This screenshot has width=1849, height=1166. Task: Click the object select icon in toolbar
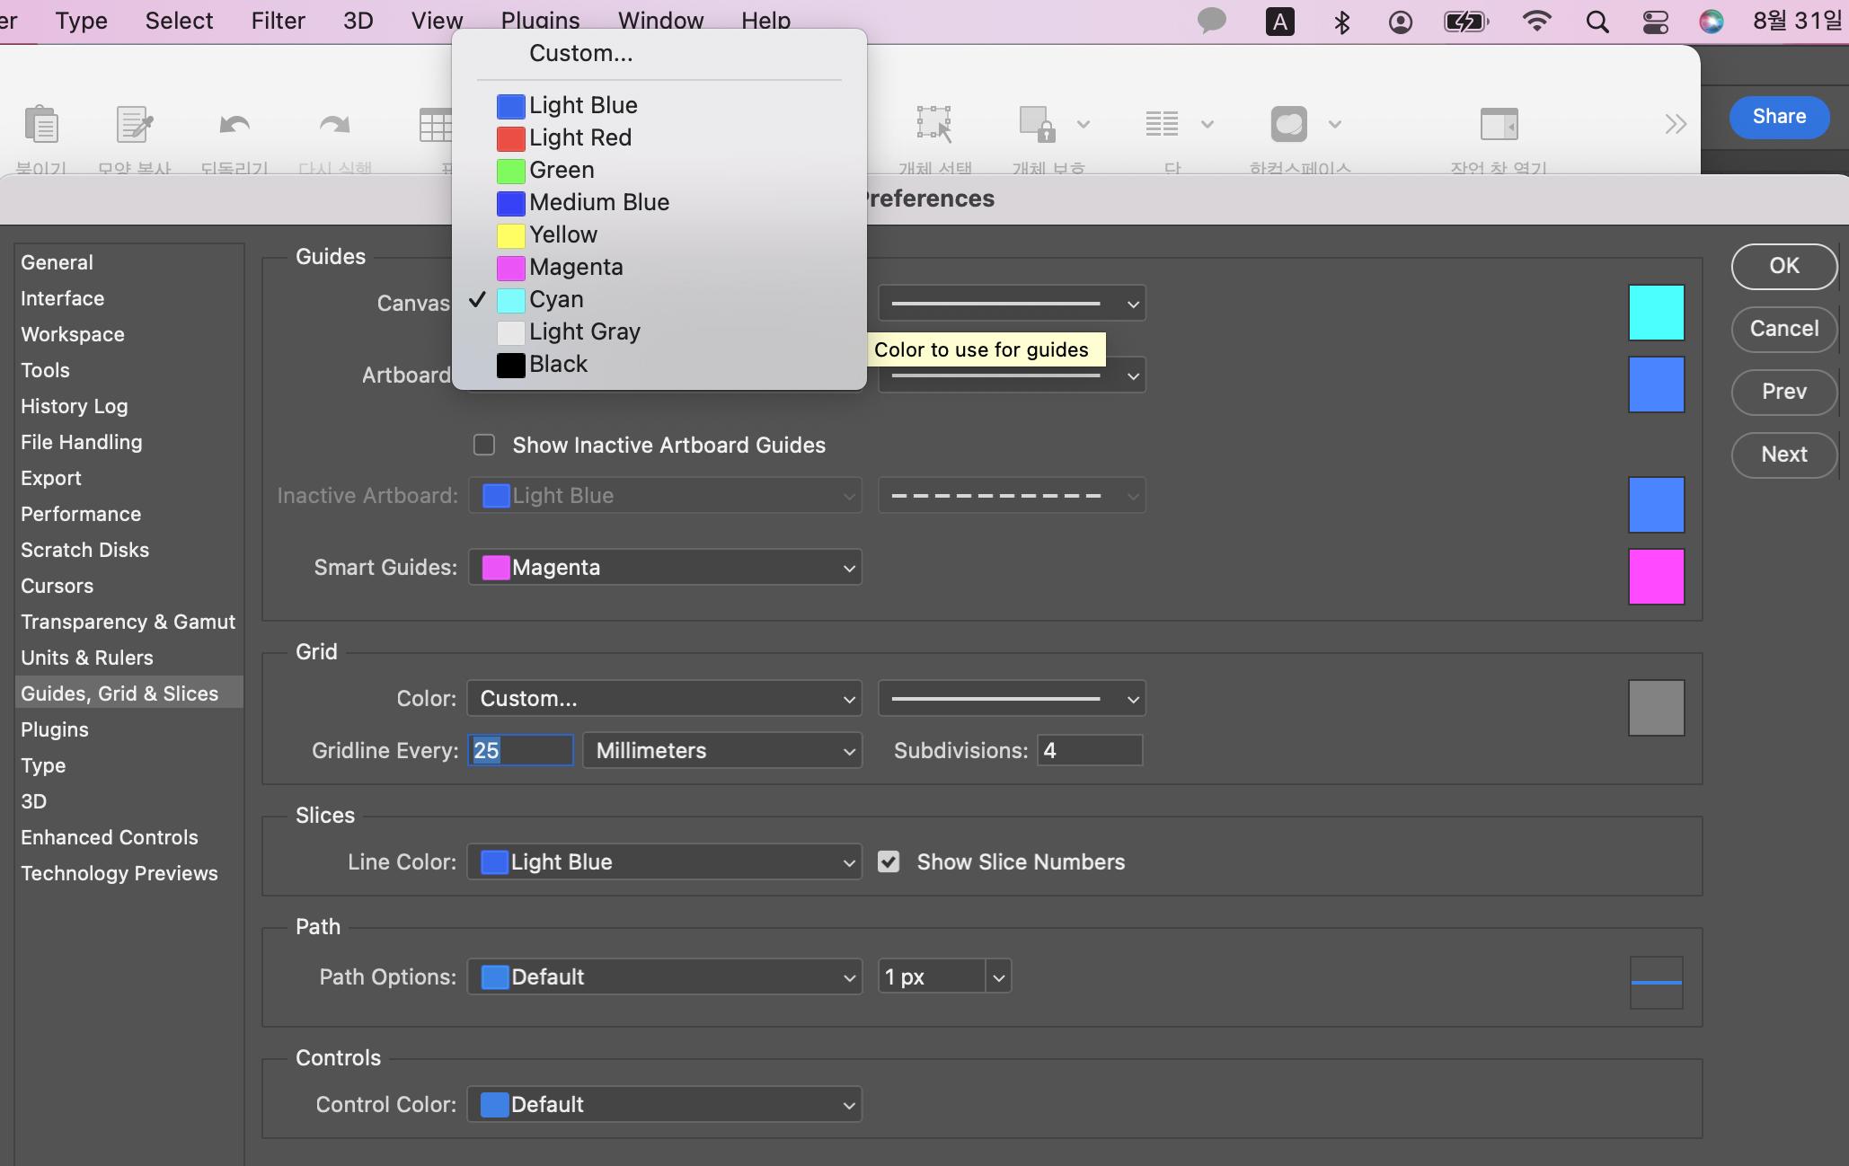coord(934,124)
